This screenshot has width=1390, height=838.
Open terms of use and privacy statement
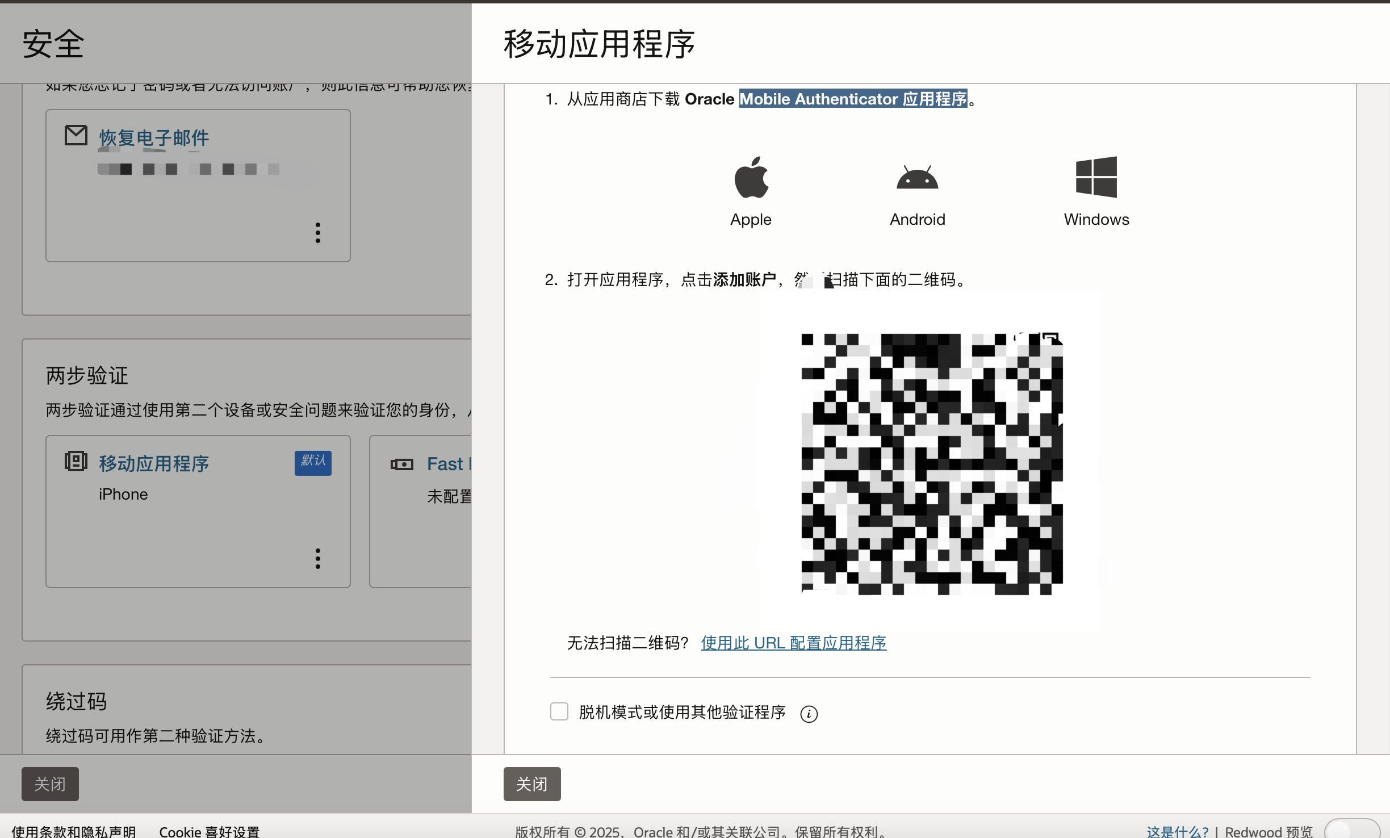[74, 832]
